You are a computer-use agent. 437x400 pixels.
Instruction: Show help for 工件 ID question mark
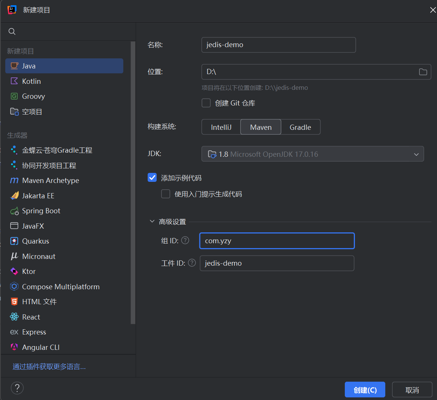point(192,263)
